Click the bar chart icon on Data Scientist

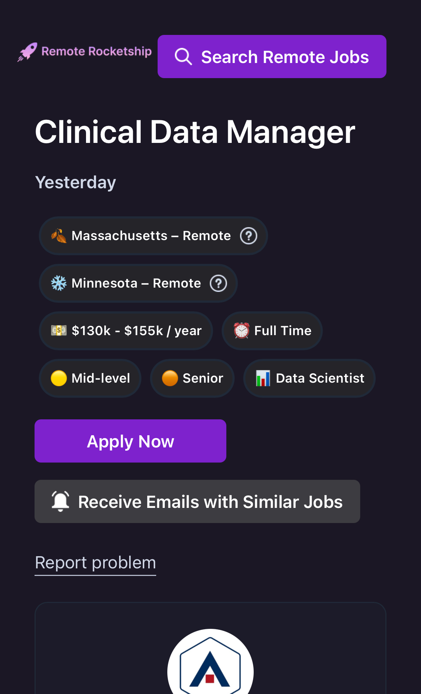click(263, 378)
